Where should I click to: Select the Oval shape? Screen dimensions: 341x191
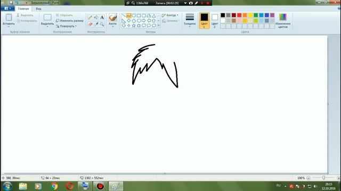click(134, 16)
